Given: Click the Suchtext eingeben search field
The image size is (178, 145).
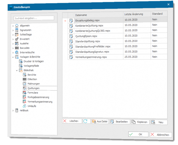Looking at the screenshot, I should pos(34,18).
